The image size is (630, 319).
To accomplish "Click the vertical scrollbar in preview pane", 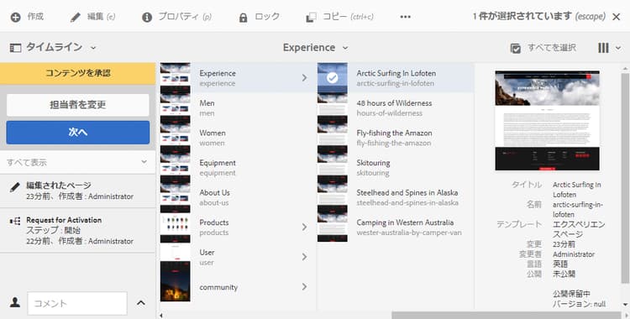I will coord(625,178).
